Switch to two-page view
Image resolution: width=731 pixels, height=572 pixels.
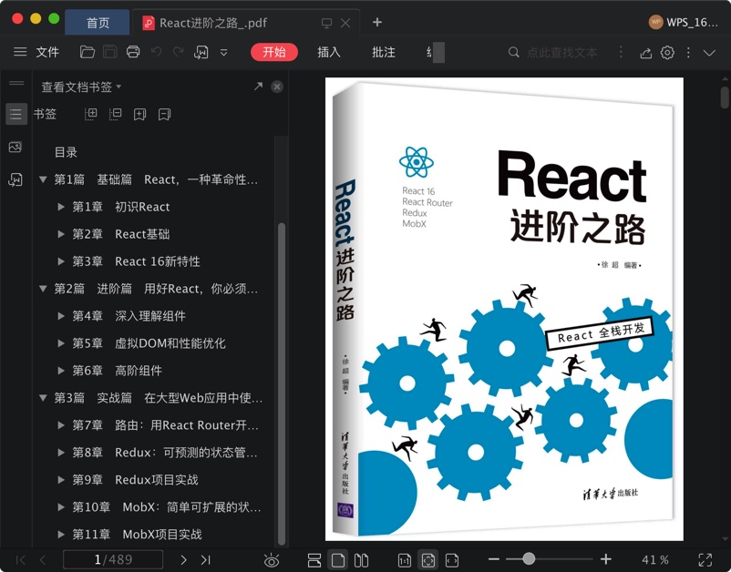click(x=361, y=560)
